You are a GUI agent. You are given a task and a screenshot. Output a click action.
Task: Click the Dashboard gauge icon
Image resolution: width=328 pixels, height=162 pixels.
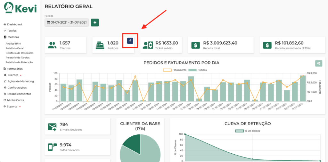5,24
